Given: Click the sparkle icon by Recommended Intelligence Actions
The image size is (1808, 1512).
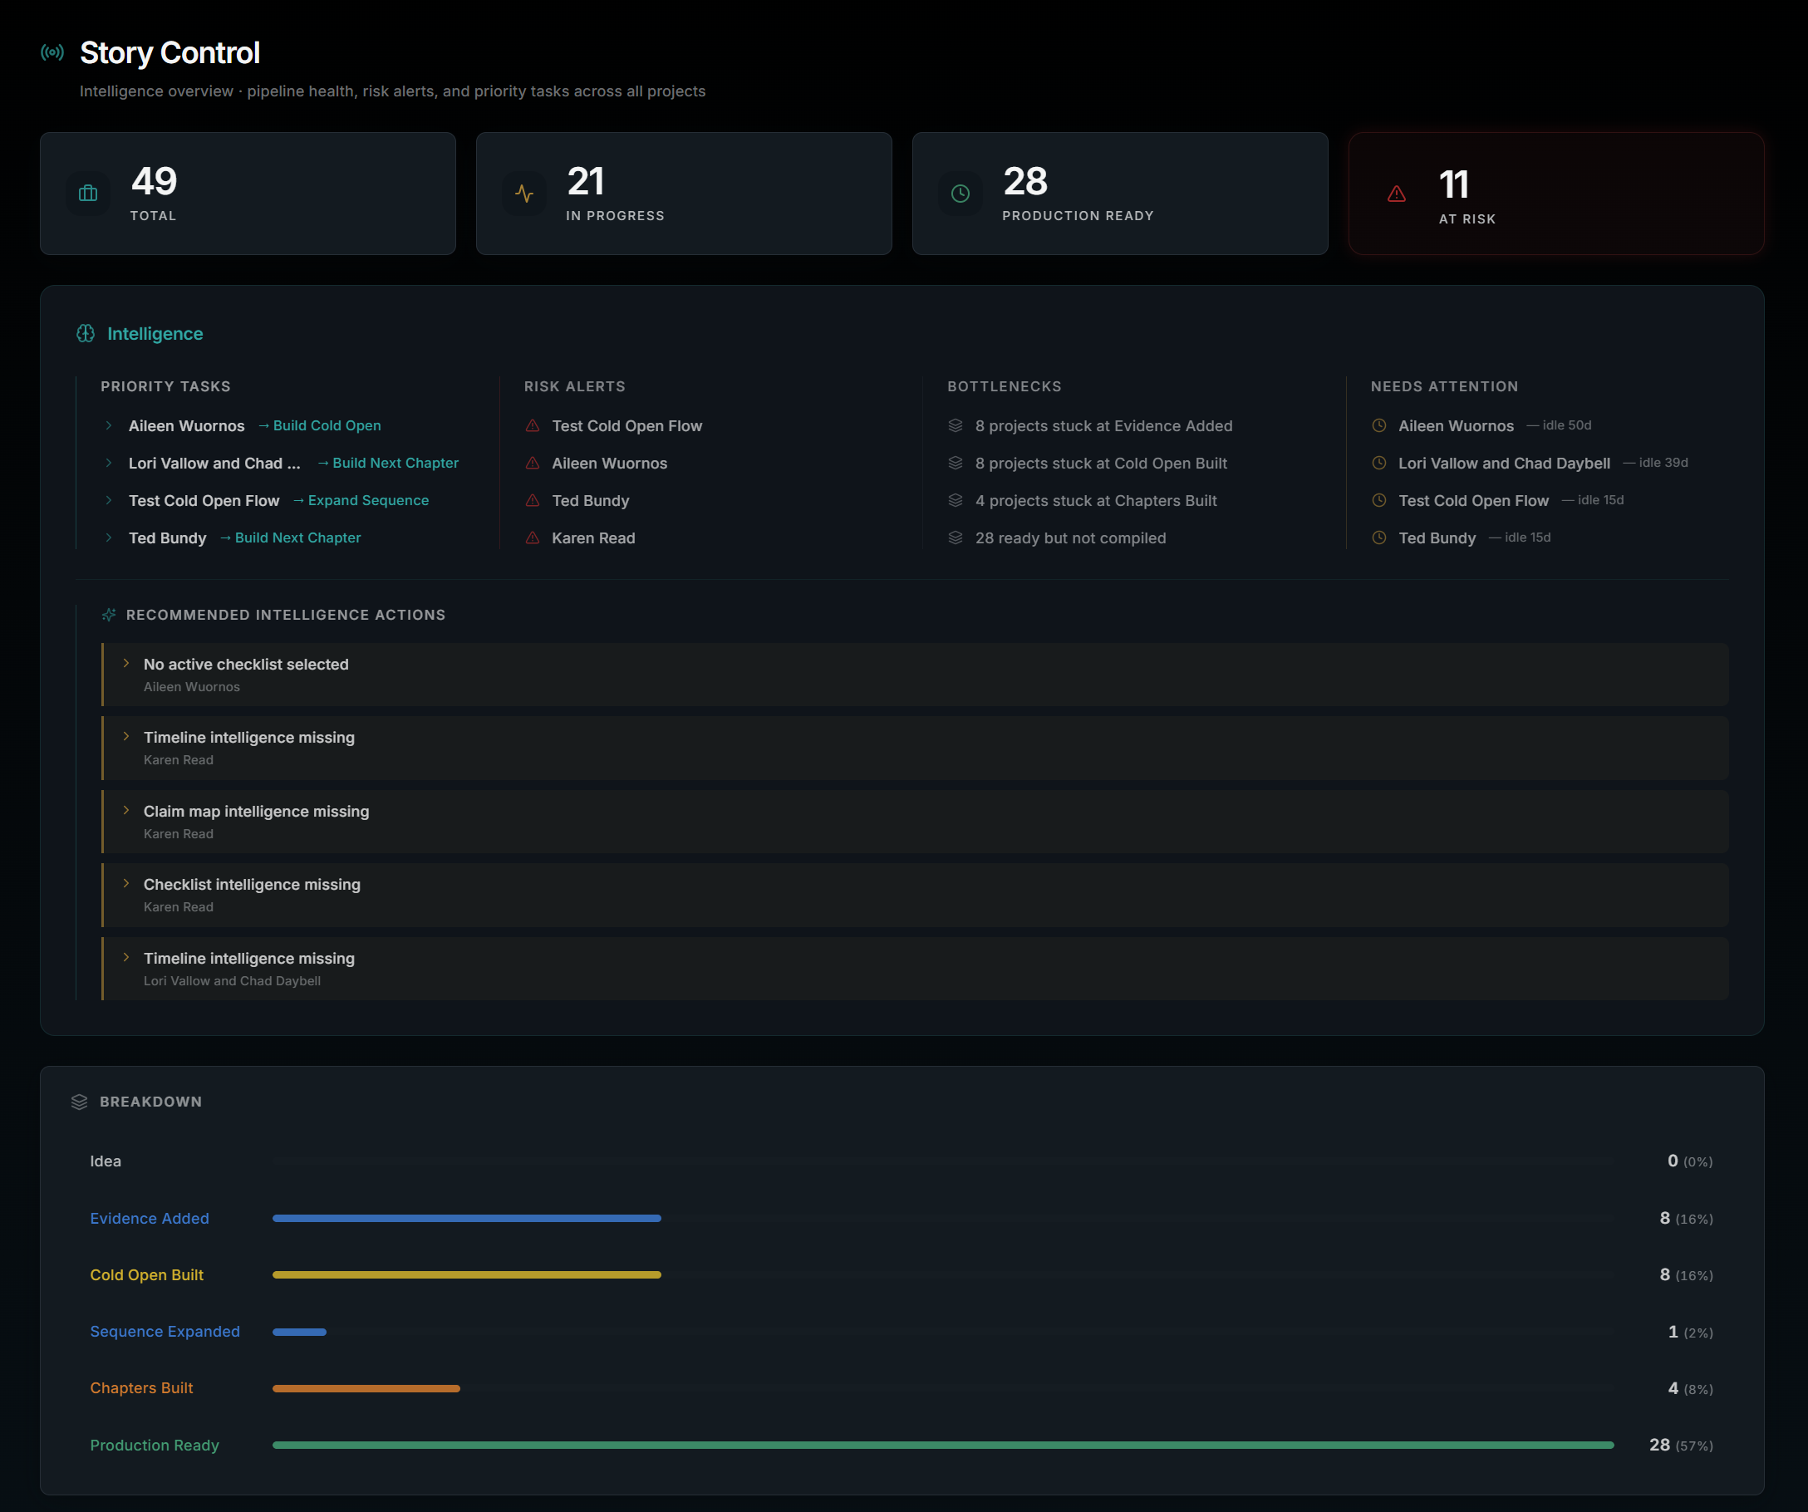Looking at the screenshot, I should 109,615.
